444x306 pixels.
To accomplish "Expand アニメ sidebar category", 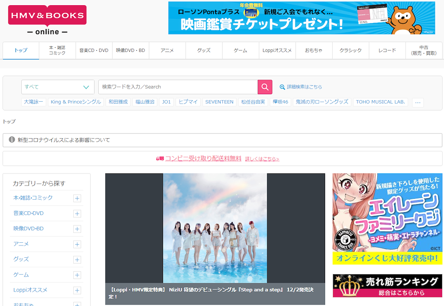I will [x=77, y=245].
